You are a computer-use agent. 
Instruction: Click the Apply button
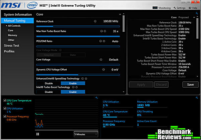[141, 85]
